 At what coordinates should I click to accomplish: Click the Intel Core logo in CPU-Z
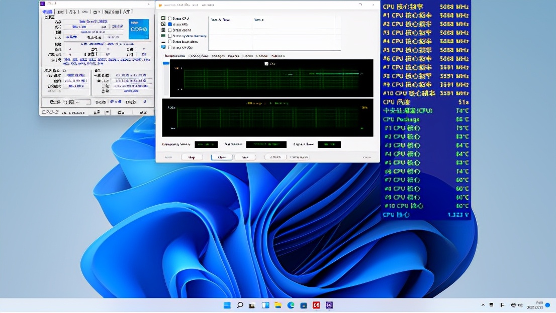(x=138, y=30)
